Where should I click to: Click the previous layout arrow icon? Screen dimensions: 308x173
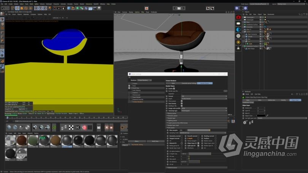pyautogui.click(x=175, y=8)
